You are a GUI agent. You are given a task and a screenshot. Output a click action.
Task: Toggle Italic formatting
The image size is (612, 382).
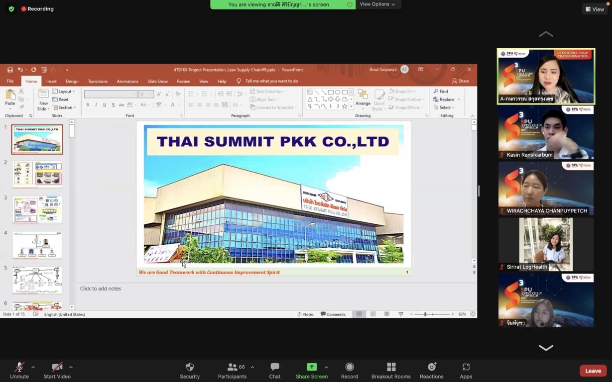pos(96,105)
